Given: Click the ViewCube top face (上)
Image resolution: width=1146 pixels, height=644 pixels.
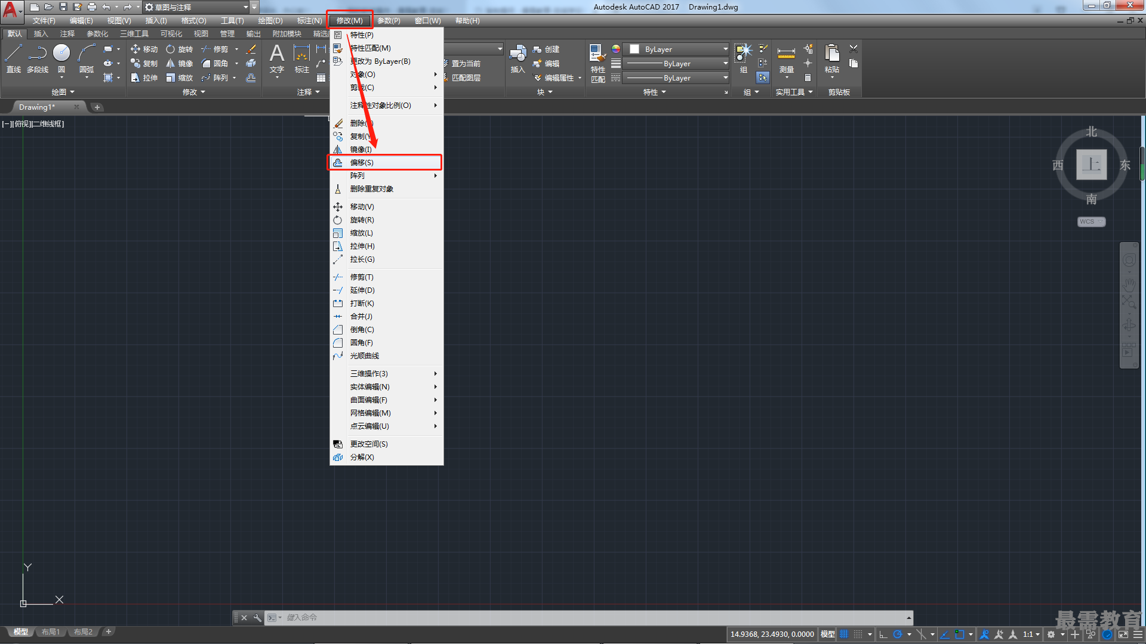Looking at the screenshot, I should pyautogui.click(x=1091, y=165).
